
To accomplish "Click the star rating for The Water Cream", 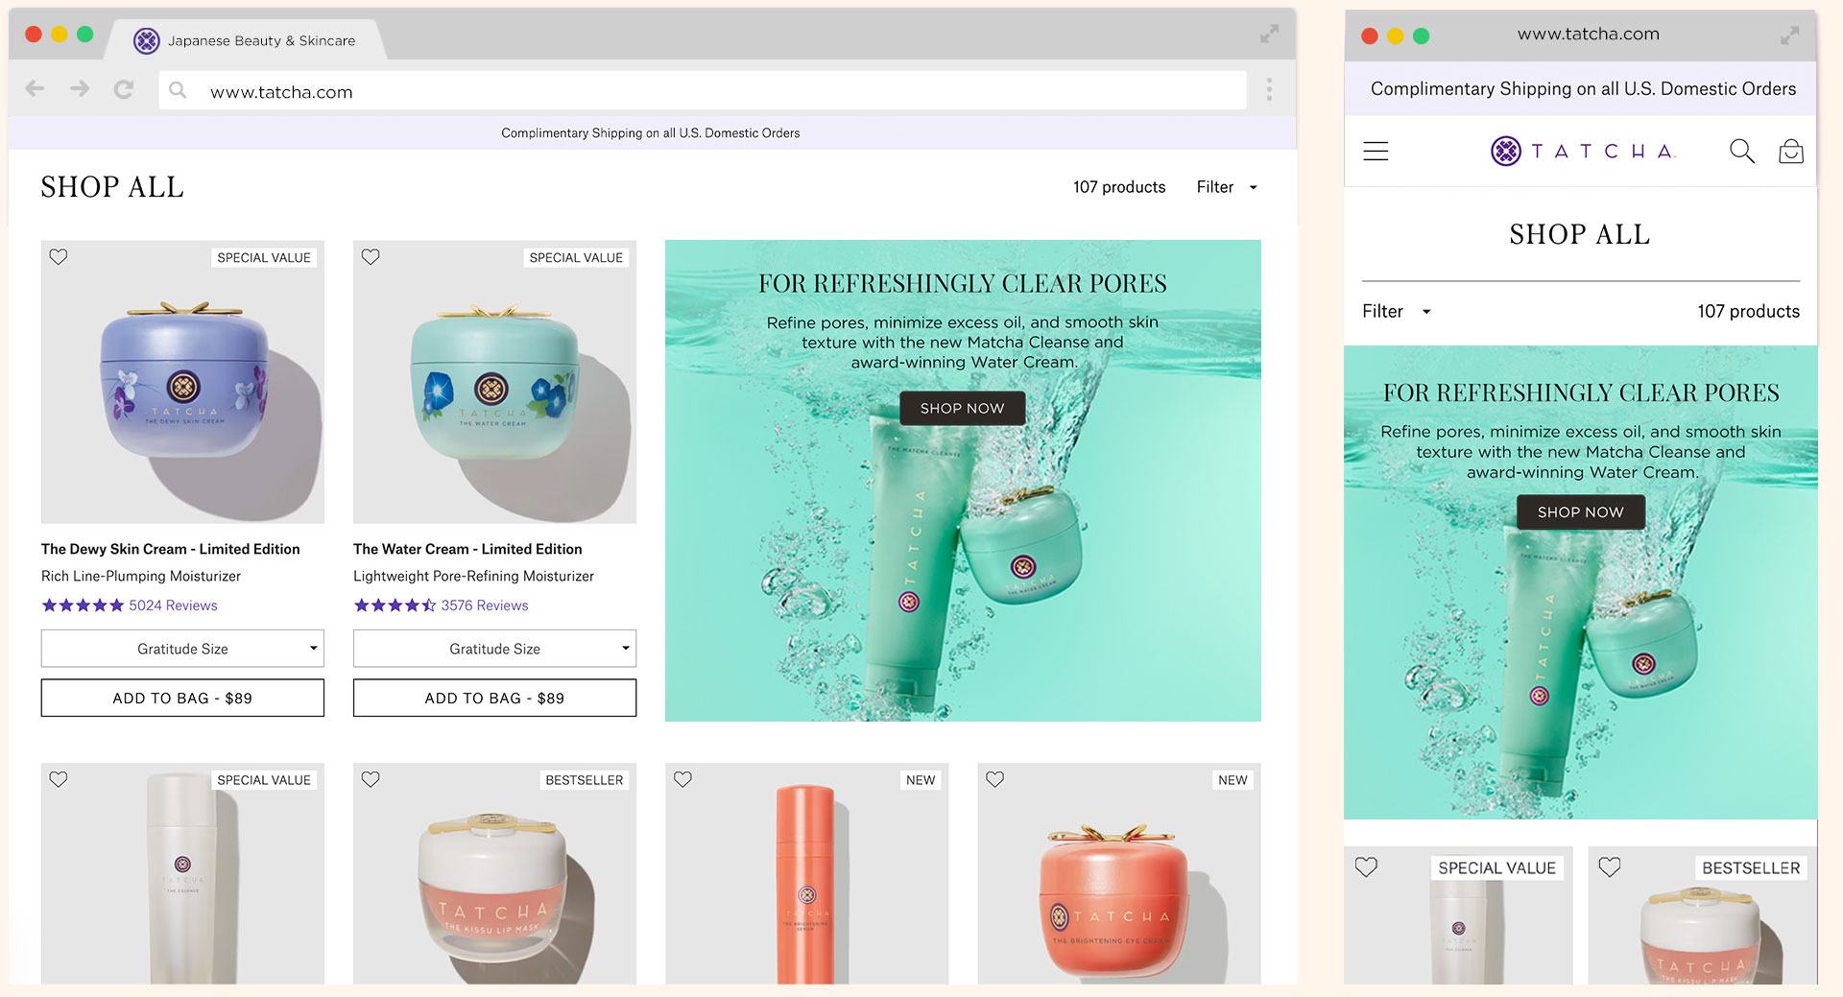I will pos(395,605).
